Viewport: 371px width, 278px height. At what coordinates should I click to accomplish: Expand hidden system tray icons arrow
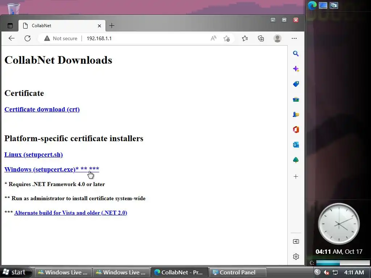pos(317,272)
